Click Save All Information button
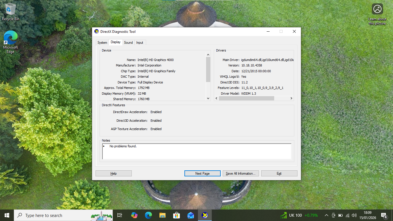The width and height of the screenshot is (393, 221). pos(241,174)
